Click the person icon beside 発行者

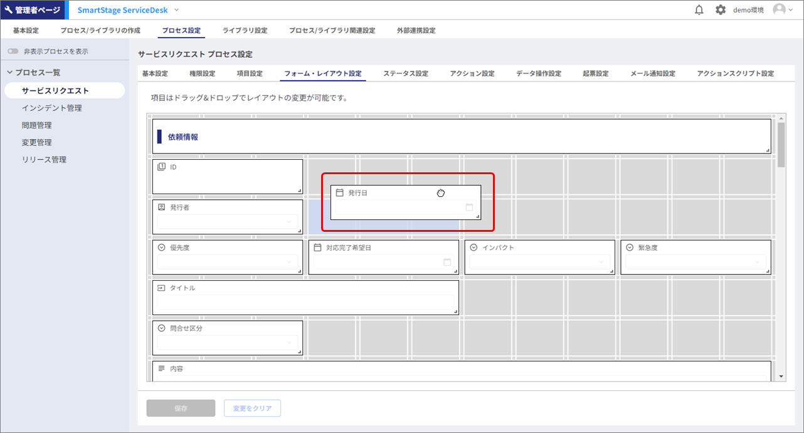point(161,207)
